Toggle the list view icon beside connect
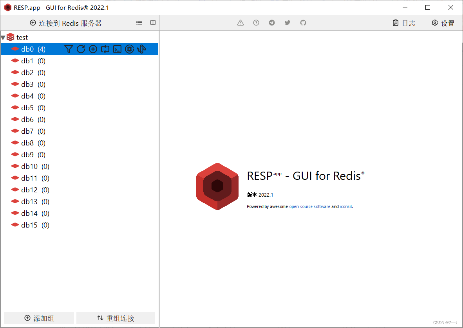Screen dimensions: 463x328 tap(139, 23)
